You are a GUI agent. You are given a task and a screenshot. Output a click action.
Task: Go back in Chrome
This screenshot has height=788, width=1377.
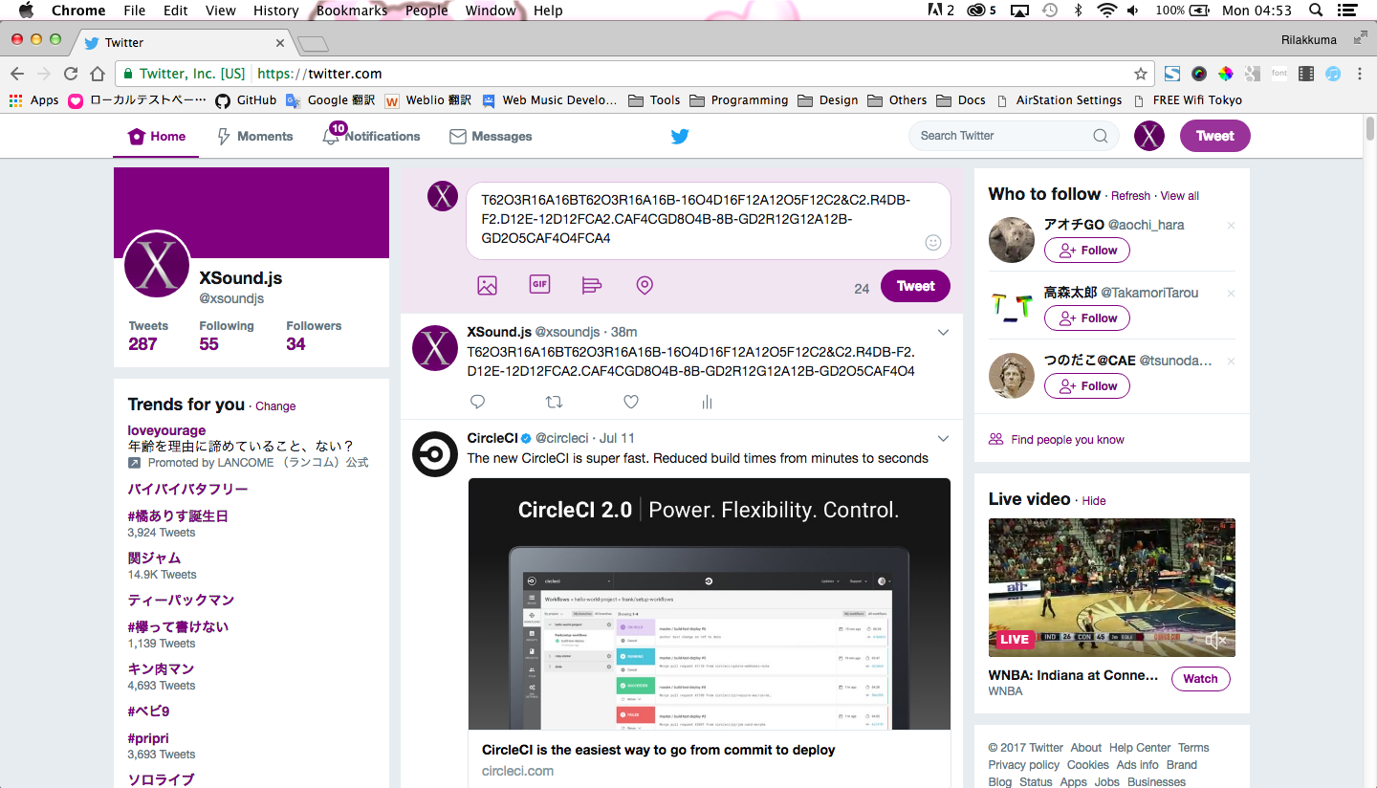point(17,74)
